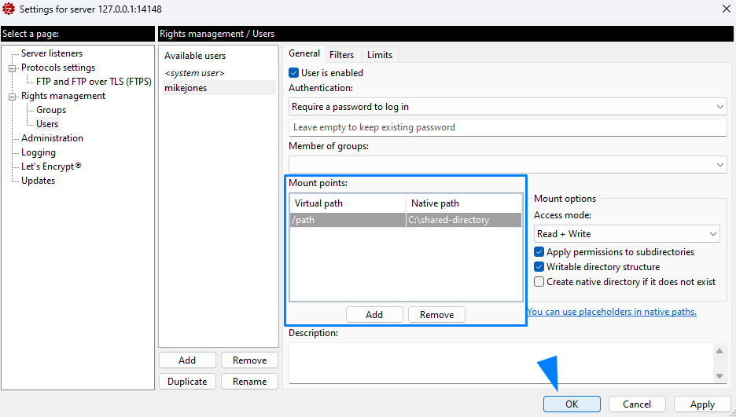Select the Server listeners page
736x417 pixels.
pyautogui.click(x=52, y=53)
